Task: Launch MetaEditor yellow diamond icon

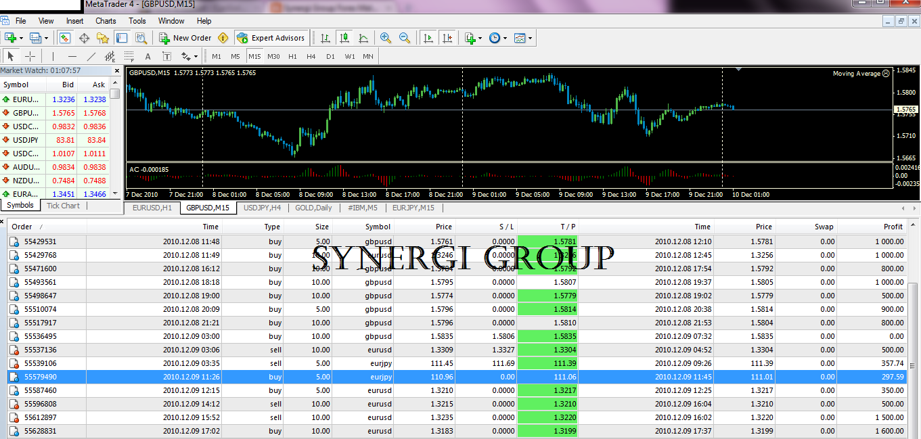Action: (x=223, y=38)
